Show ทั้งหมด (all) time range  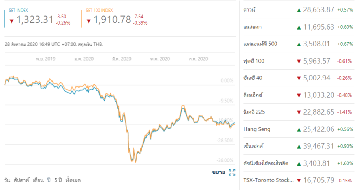tap(73, 180)
